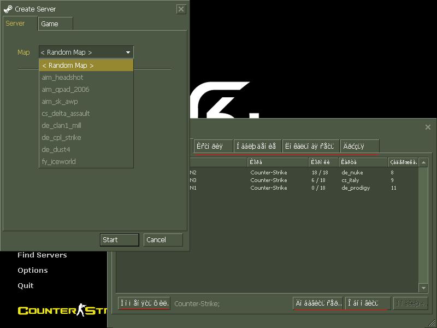
Task: Click latency value 9 in the cs_italy row
Action: (x=392, y=180)
